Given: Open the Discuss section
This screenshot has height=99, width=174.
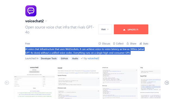Looking at the screenshot, I should tap(104, 44).
